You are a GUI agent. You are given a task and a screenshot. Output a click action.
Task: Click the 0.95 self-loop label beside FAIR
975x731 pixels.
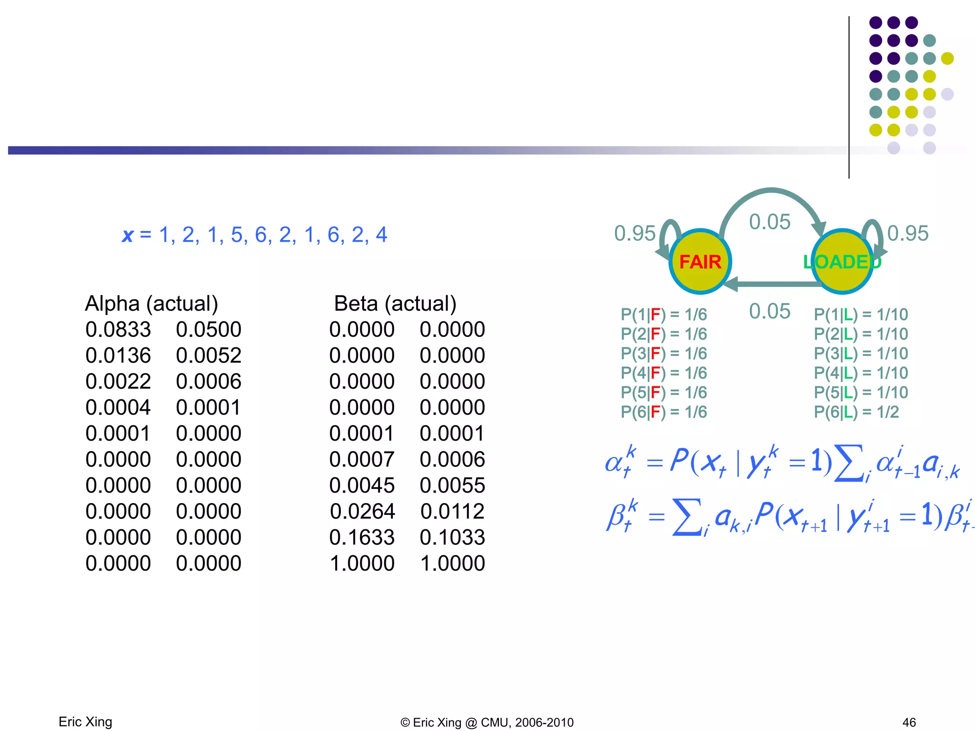click(635, 233)
